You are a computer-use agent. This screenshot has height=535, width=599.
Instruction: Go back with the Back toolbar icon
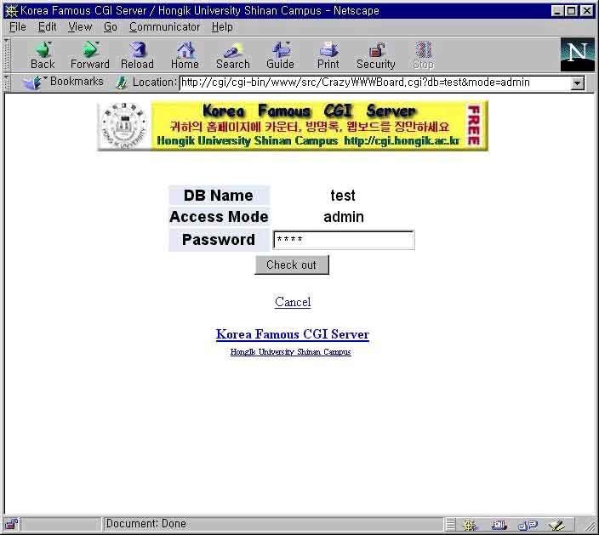pos(43,55)
